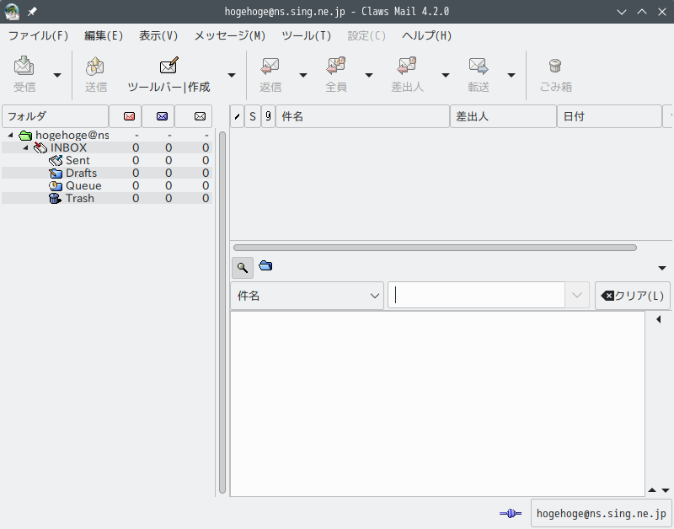Select the Sent folder
The height and width of the screenshot is (529, 674).
107,160
